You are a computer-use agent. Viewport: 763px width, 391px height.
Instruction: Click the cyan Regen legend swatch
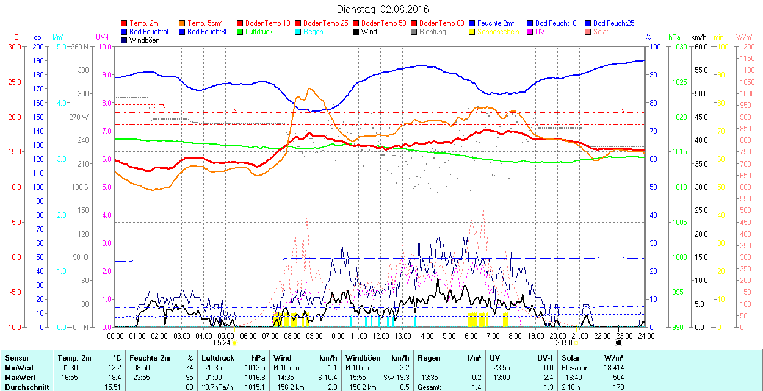298,32
